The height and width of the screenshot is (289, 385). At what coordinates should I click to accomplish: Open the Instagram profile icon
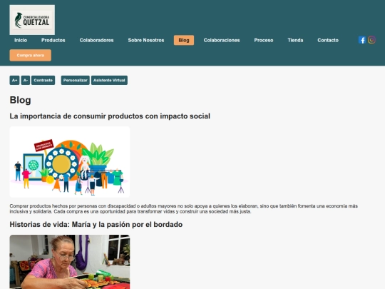pyautogui.click(x=371, y=40)
